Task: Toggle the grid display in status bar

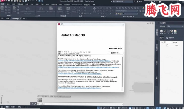Action: 137,108
